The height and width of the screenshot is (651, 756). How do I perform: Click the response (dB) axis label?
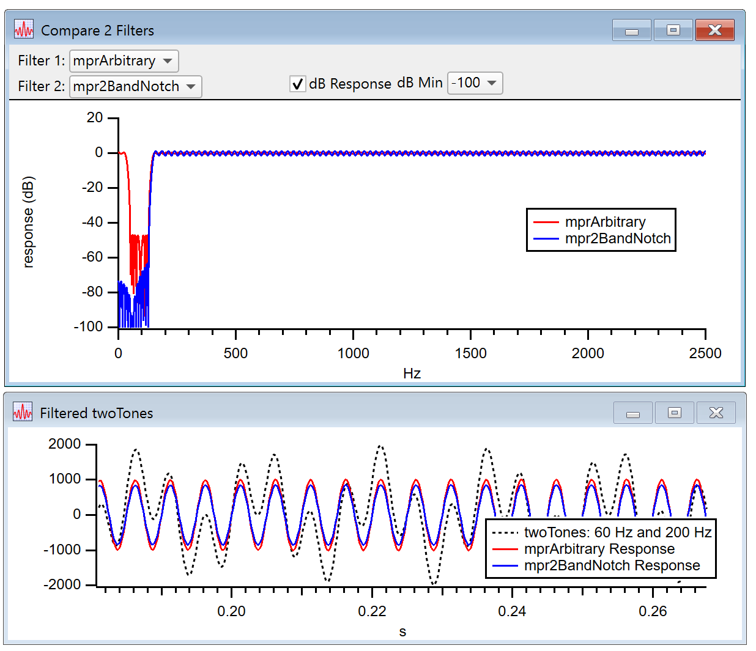29,222
